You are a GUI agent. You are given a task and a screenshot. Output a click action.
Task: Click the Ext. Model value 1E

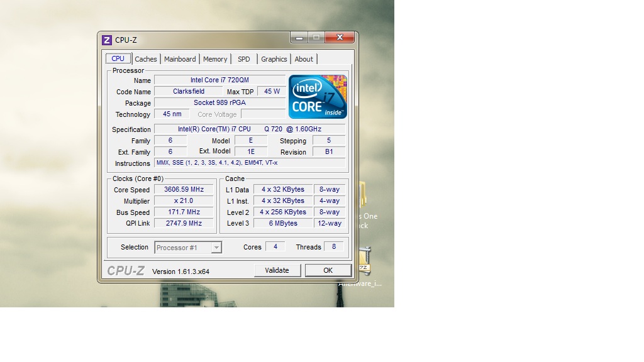point(250,151)
